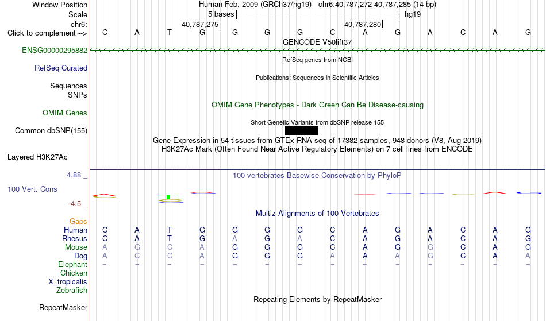Select the Zebrafish species row label
Screen dimensions: 546x321
coord(72,290)
